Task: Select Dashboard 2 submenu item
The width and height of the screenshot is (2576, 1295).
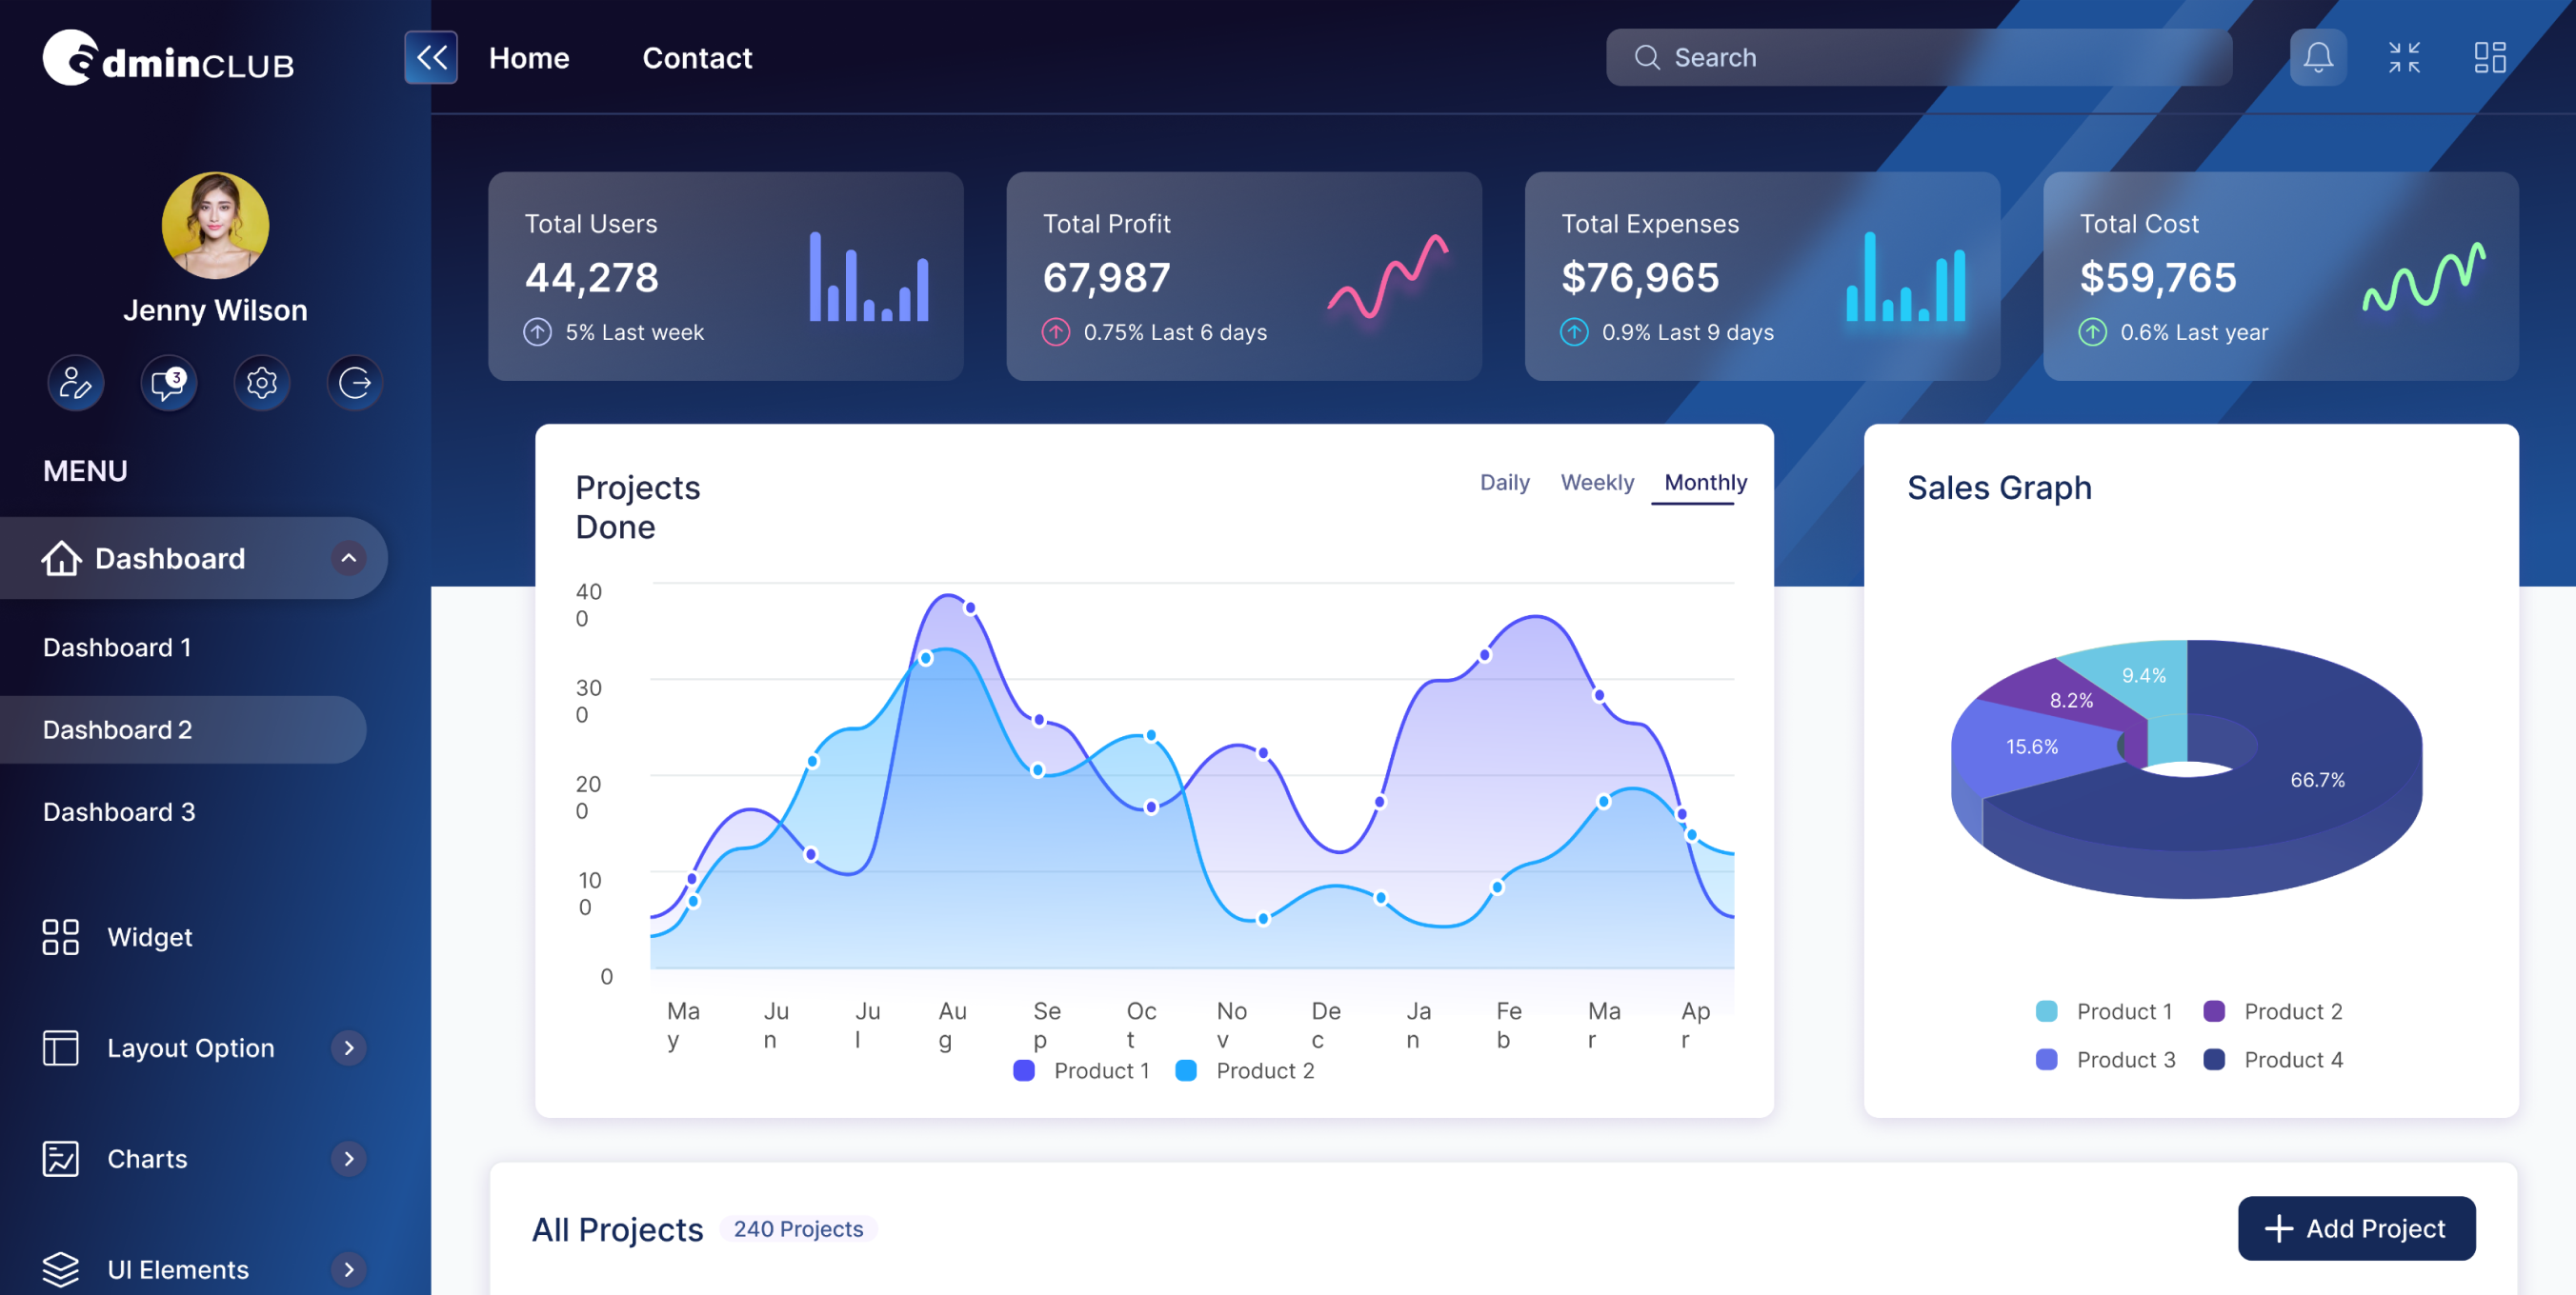Action: (x=183, y=729)
